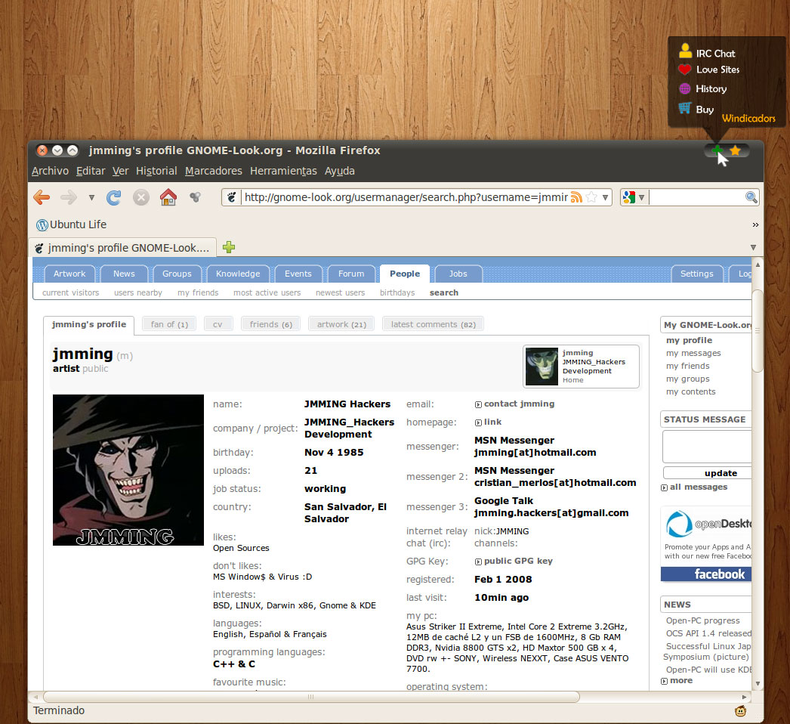Click the vertical scrollbar down arrow
Screen dimensions: 790x724
(758, 684)
